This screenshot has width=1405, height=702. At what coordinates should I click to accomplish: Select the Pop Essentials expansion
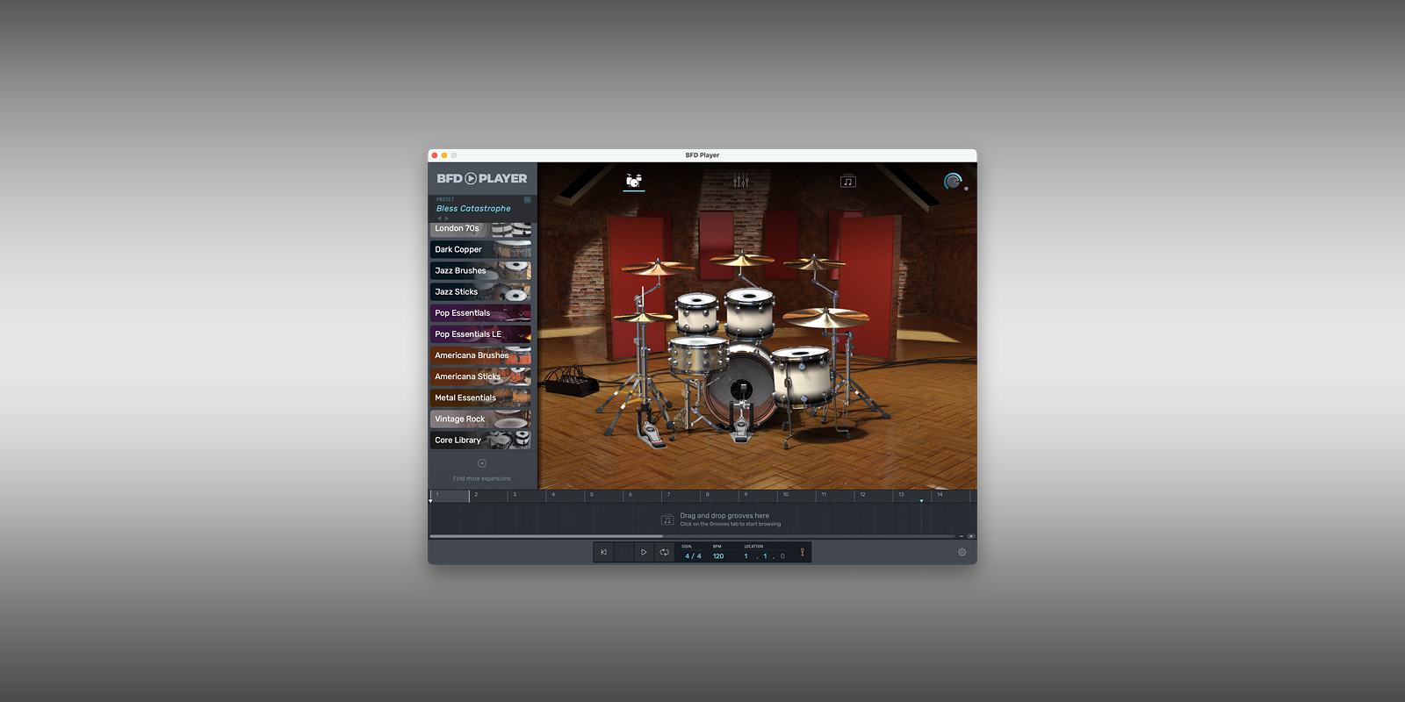[480, 312]
